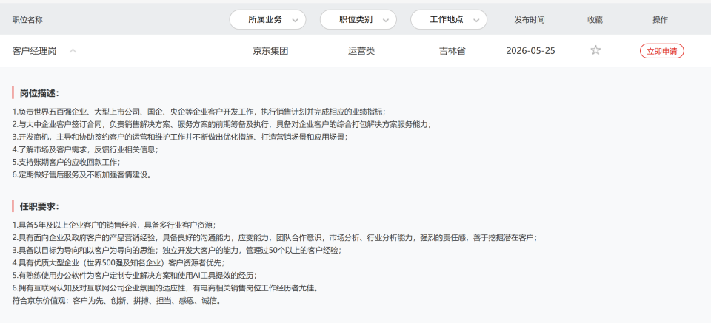The height and width of the screenshot is (323, 711).
Task: Click requirement line about 政府客户的产品营销经验
Action: (274, 237)
